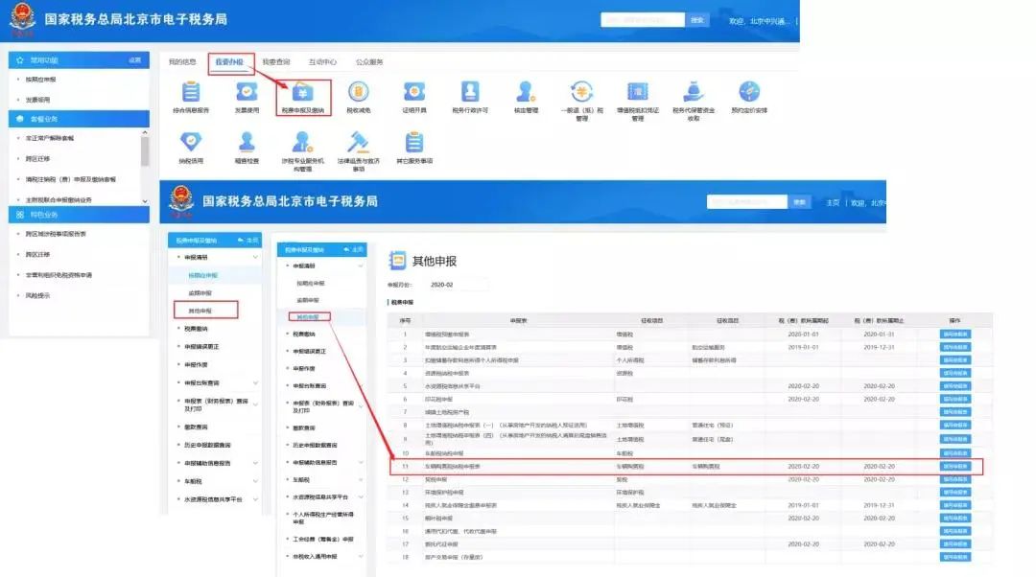Open the 增值税抵扣凭证管理 icon
The width and height of the screenshot is (1036, 577).
click(x=638, y=92)
